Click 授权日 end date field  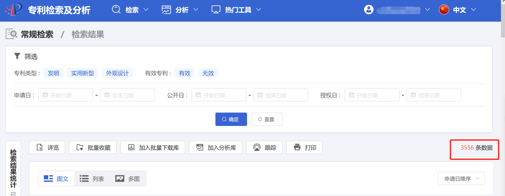click(x=434, y=95)
